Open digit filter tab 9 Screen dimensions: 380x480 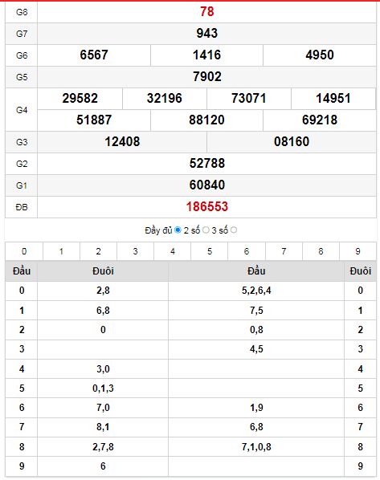(358, 251)
